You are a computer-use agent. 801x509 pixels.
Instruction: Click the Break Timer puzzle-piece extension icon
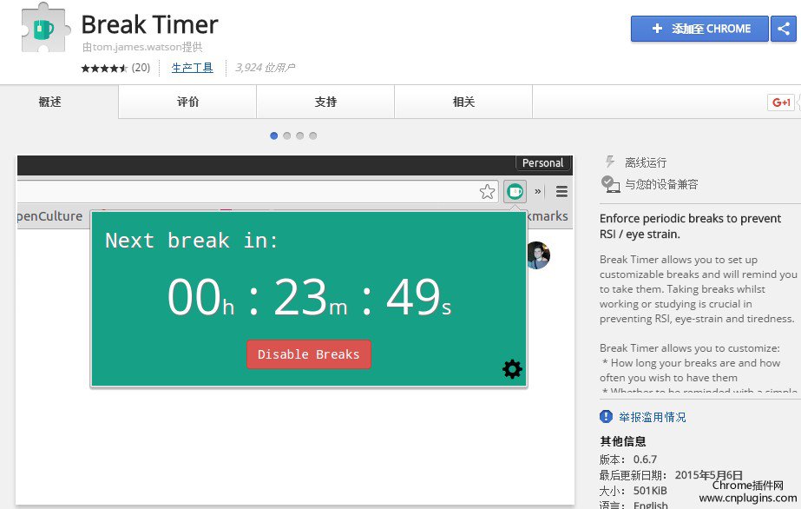tap(44, 29)
